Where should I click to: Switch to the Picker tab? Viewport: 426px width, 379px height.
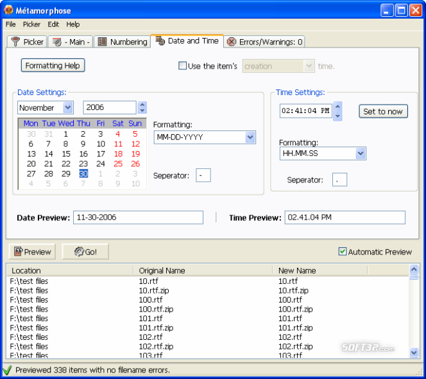point(27,42)
